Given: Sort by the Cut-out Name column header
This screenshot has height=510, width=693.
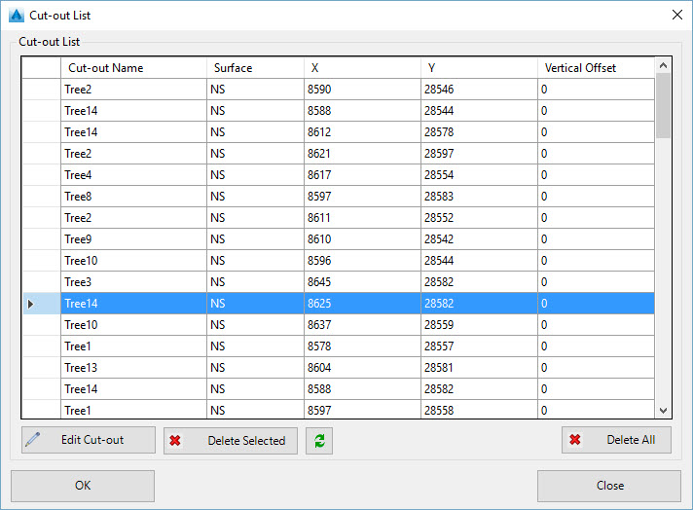Looking at the screenshot, I should [133, 68].
